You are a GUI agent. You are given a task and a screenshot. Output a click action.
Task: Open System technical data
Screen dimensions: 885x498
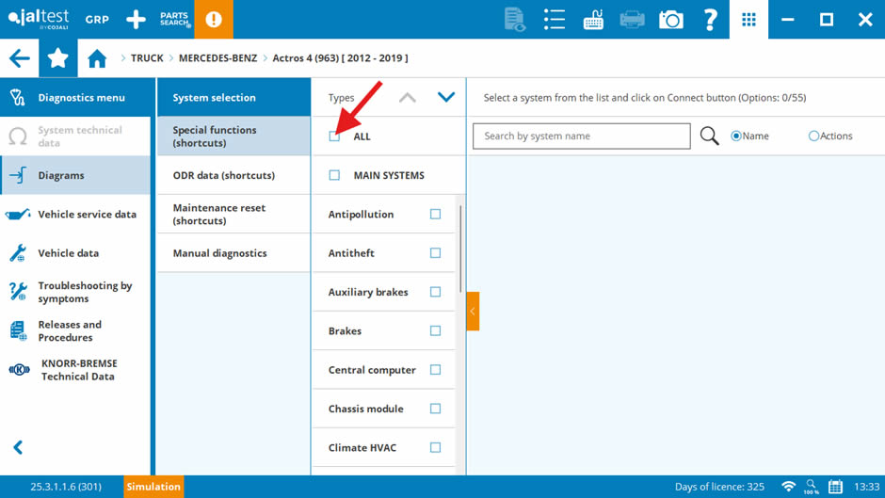(75, 137)
